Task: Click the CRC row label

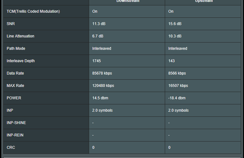Action: (x=10, y=148)
